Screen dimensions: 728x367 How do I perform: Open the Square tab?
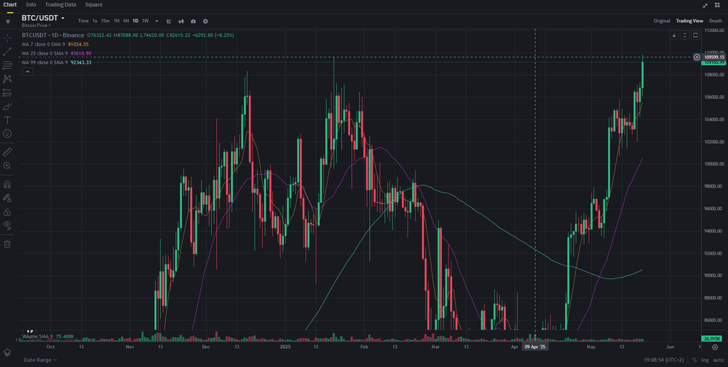tap(94, 4)
